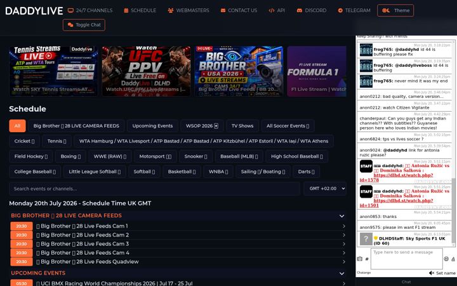Click the DADDYLIVE site logo
Image resolution: width=457 pixels, height=286 pixels.
click(34, 11)
